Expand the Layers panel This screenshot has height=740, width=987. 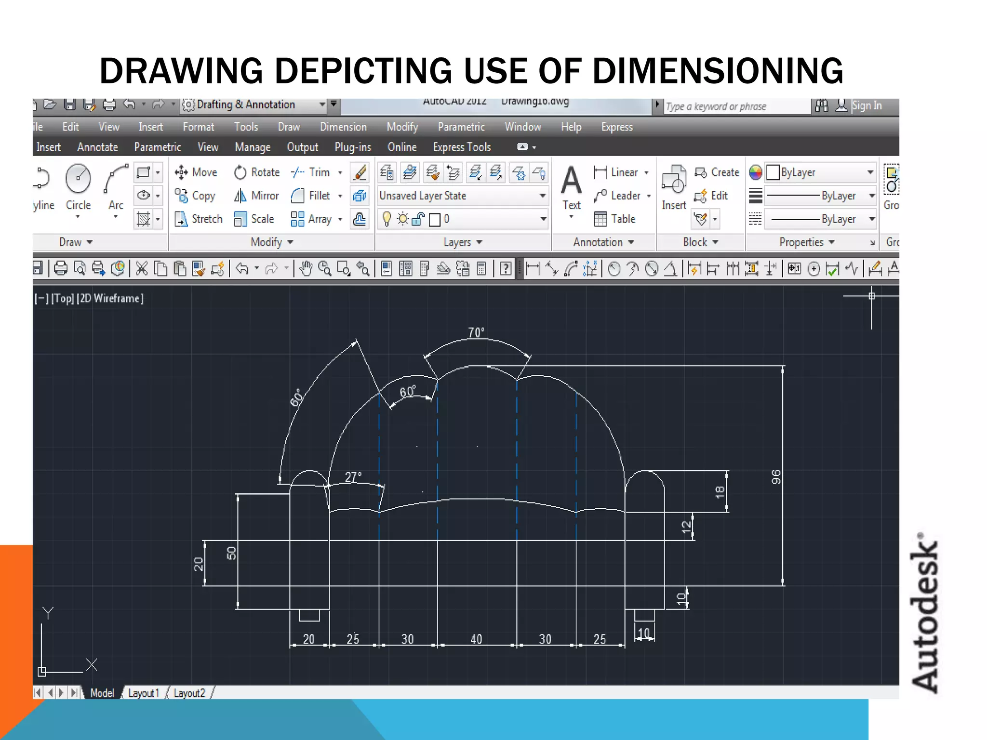[463, 242]
